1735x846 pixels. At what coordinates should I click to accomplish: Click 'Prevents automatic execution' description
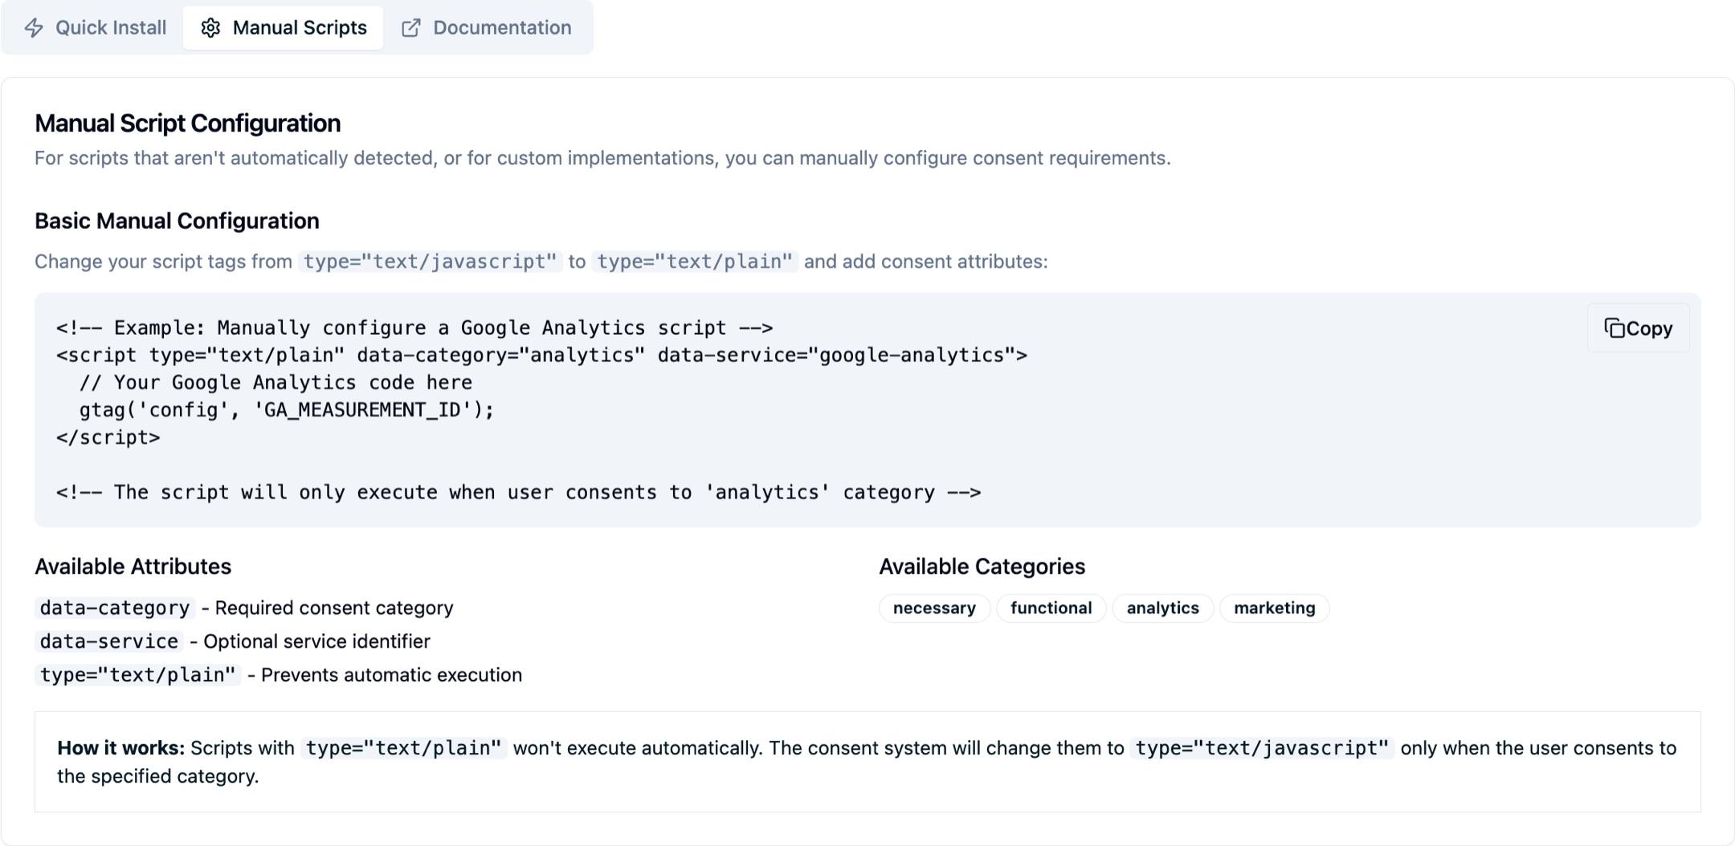click(x=392, y=675)
